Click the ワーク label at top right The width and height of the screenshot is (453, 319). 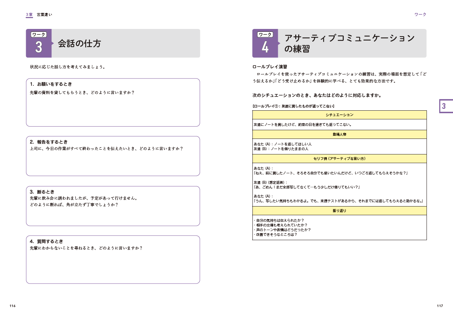pos(420,14)
